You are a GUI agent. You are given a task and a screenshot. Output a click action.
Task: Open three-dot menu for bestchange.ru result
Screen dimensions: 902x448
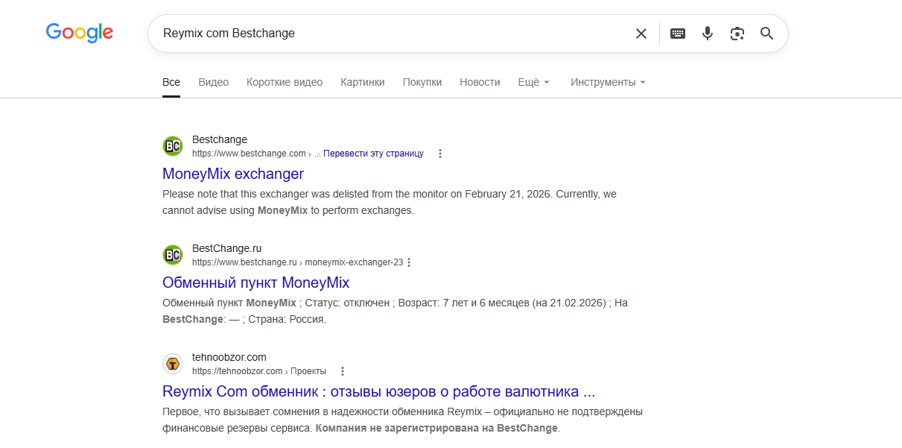(x=409, y=262)
